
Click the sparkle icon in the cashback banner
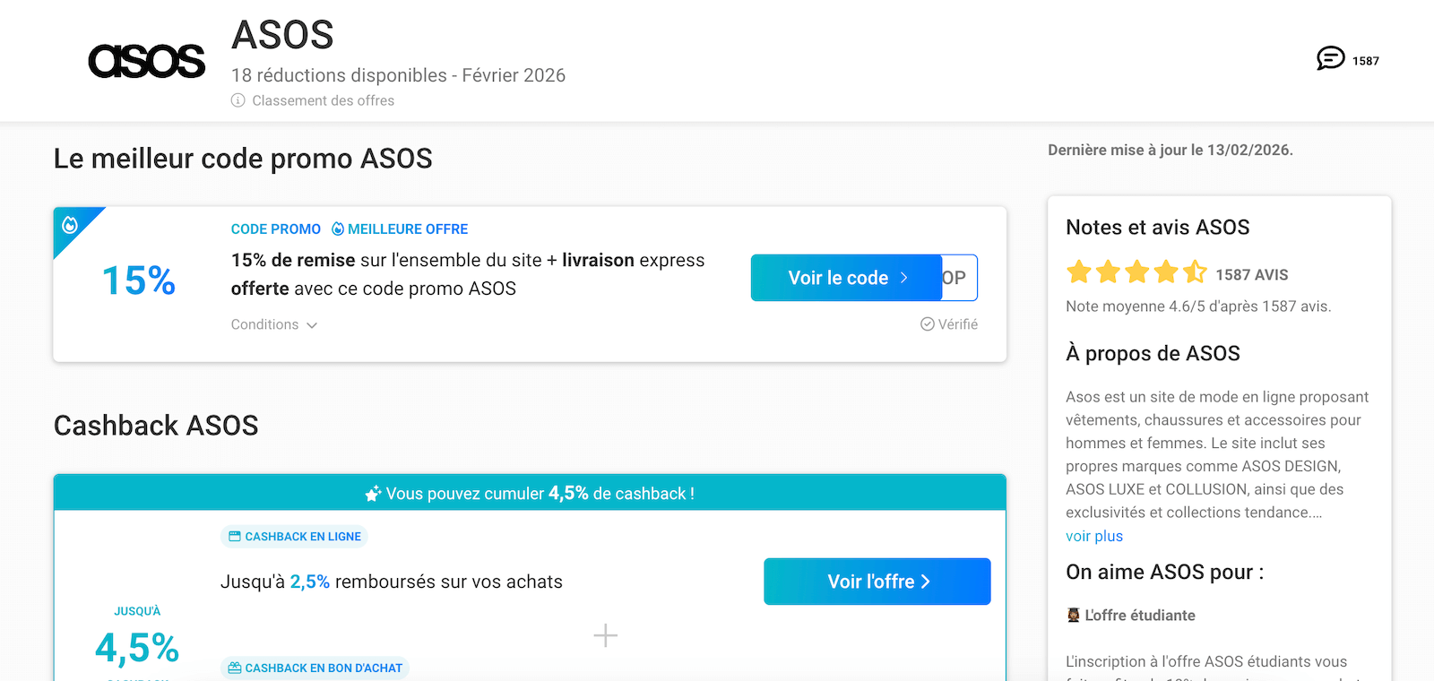pyautogui.click(x=376, y=493)
